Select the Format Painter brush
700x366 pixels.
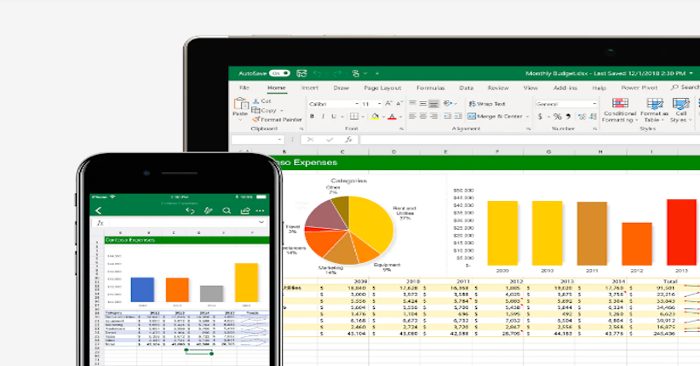click(x=277, y=120)
